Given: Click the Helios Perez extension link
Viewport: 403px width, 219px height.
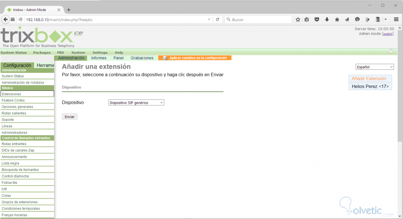Looking at the screenshot, I should pos(370,86).
